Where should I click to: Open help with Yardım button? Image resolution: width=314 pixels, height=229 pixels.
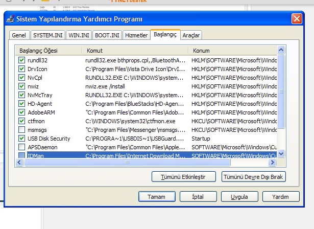coord(281,197)
